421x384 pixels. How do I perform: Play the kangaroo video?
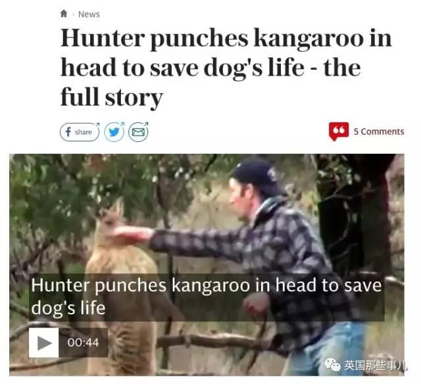point(44,343)
